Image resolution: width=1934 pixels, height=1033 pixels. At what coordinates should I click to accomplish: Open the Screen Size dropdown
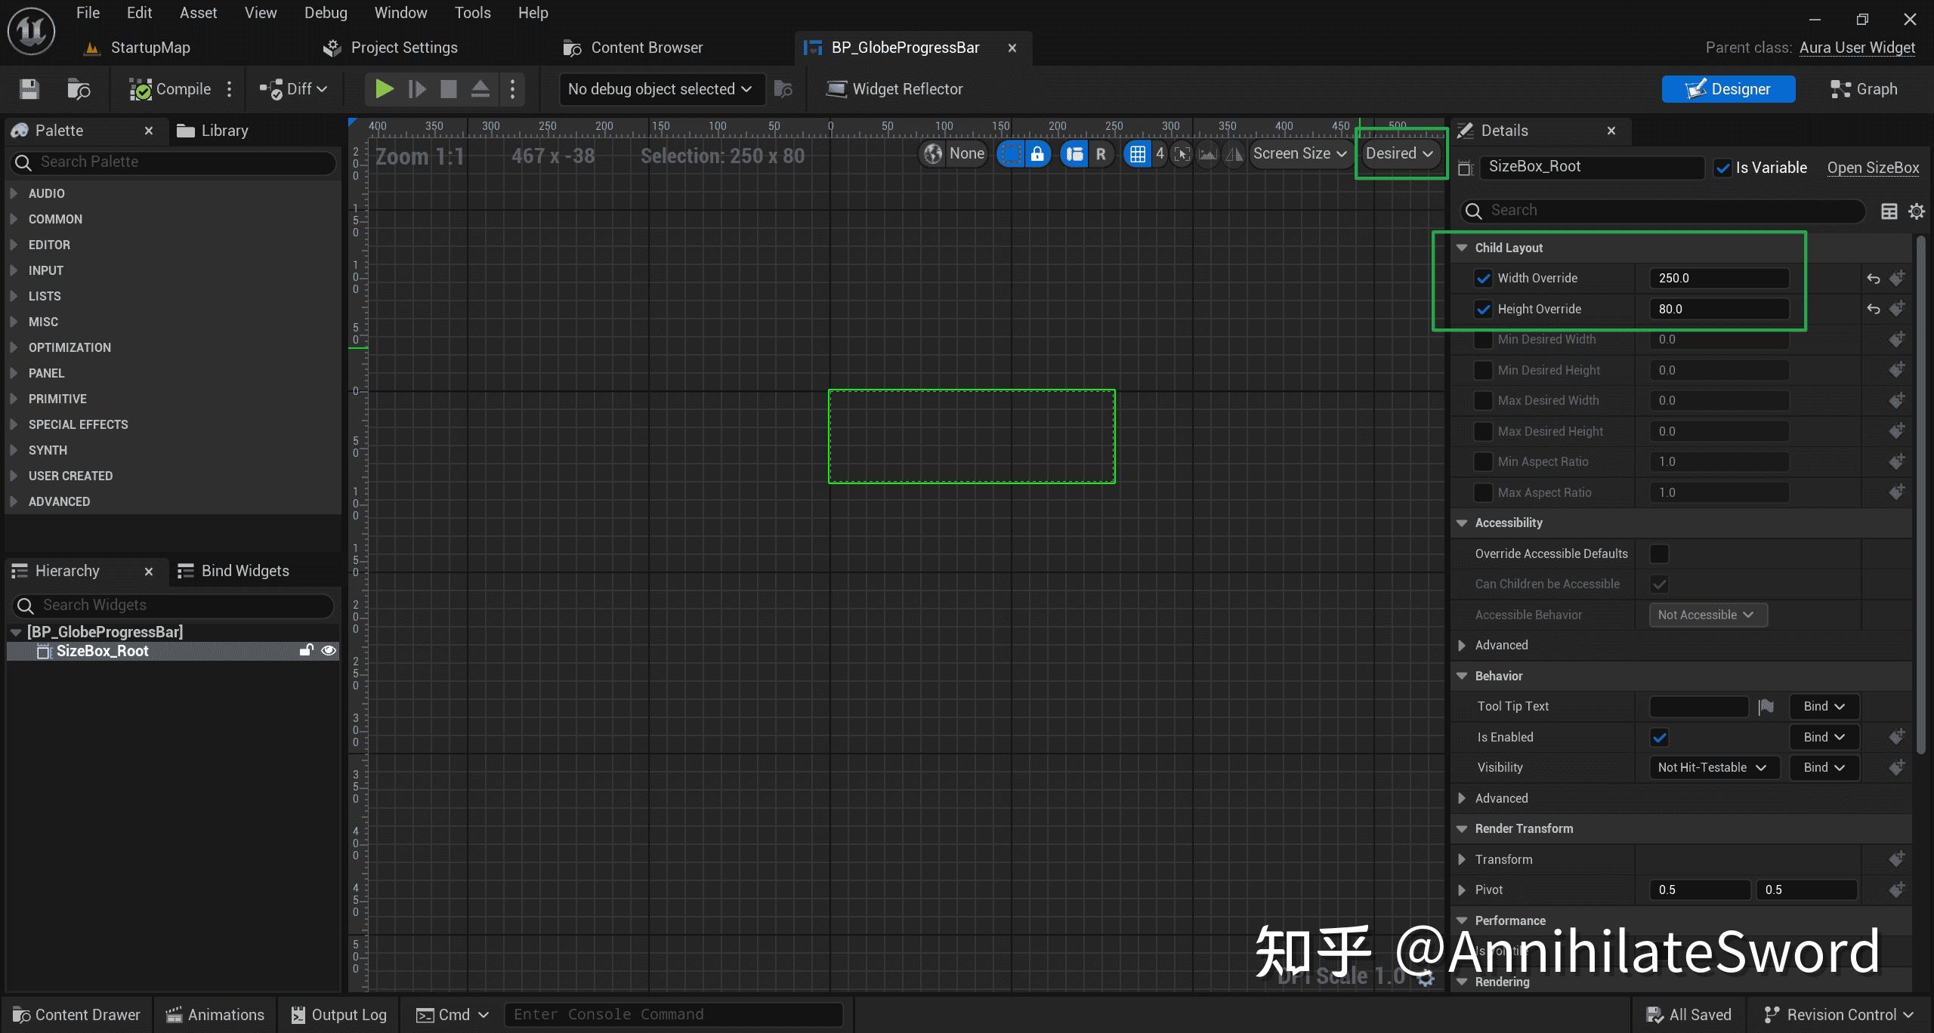[1299, 153]
